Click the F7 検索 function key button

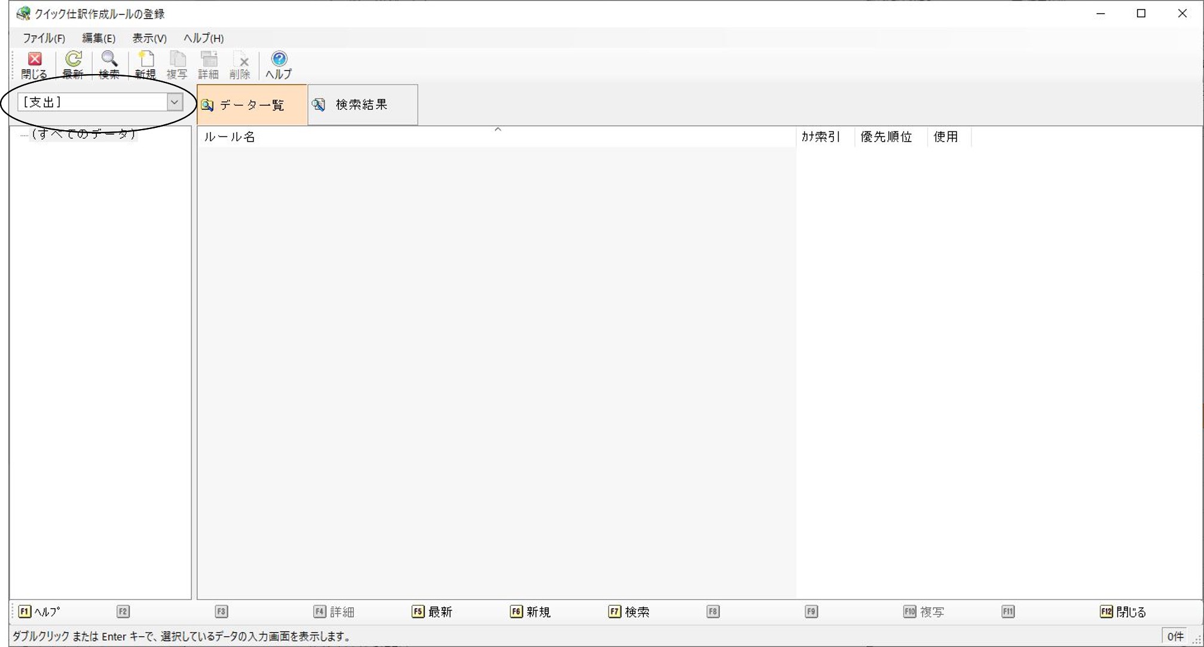click(x=629, y=612)
